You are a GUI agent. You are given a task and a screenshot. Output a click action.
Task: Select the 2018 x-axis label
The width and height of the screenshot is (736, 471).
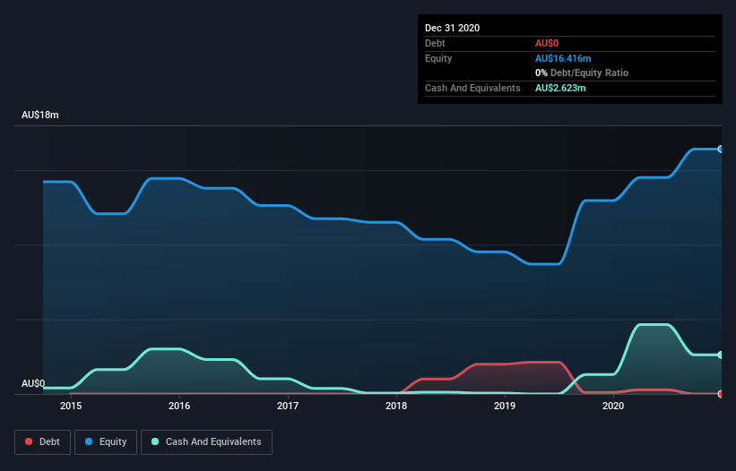[x=396, y=406]
